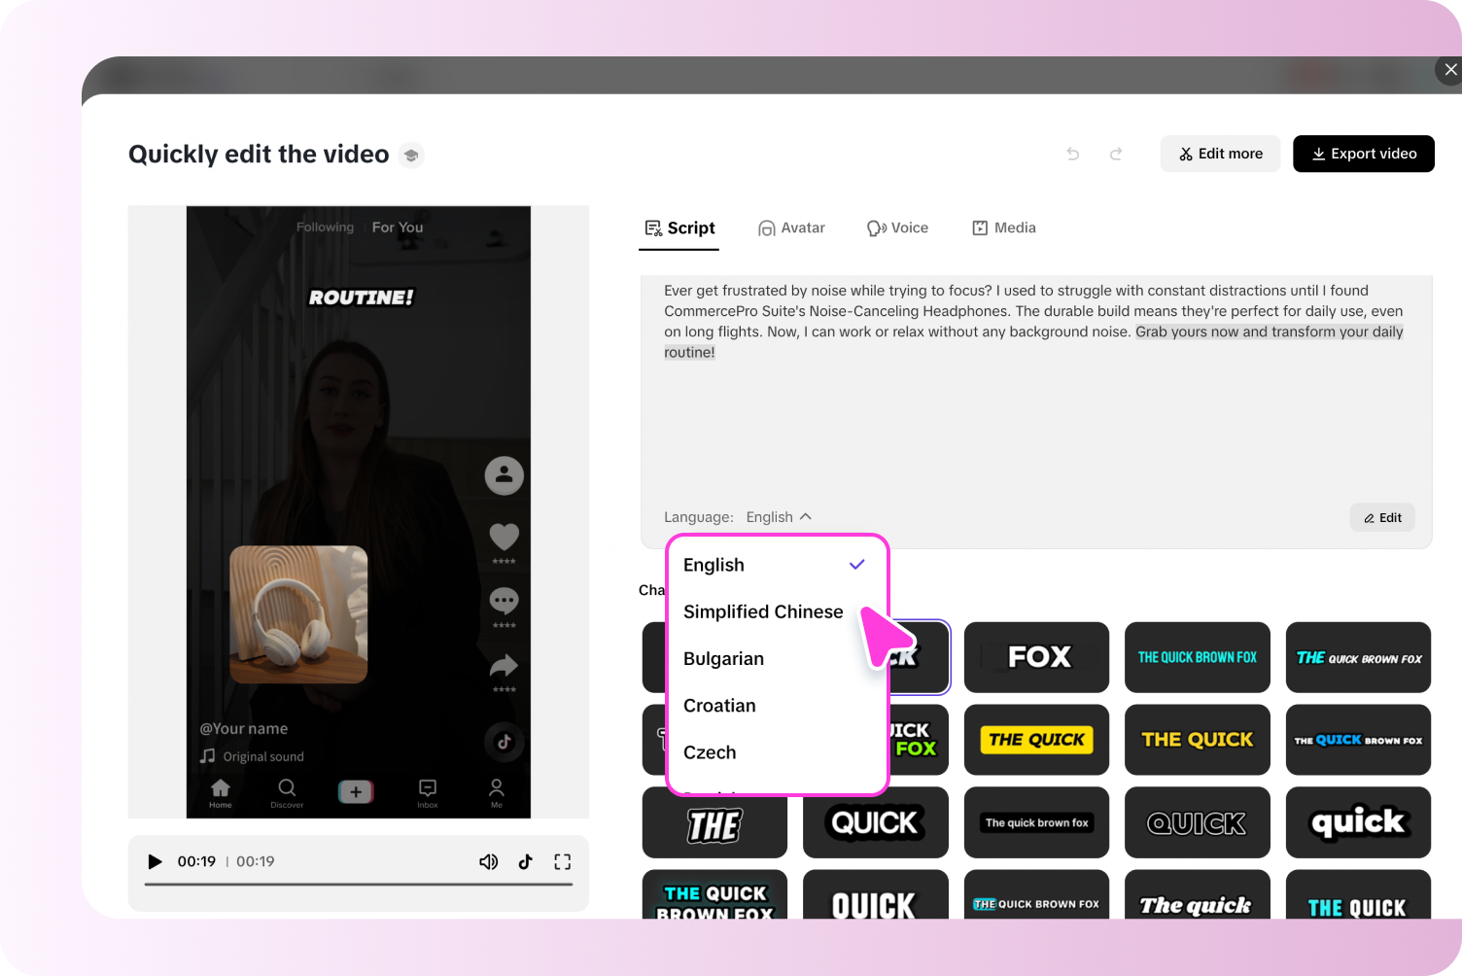Click the 'Original sound' text in the preview

(263, 756)
